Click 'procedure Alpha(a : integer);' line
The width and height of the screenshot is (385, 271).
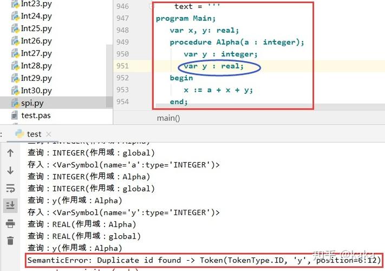(237, 42)
